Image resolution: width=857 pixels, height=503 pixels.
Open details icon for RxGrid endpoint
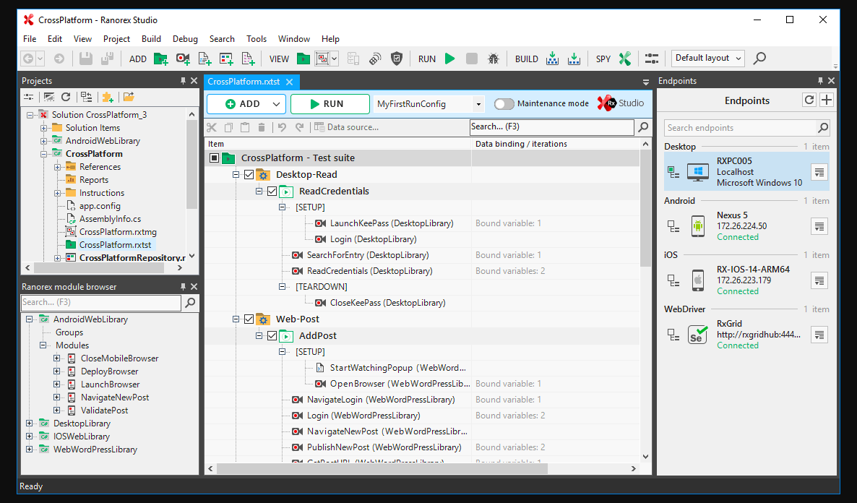[x=819, y=335]
